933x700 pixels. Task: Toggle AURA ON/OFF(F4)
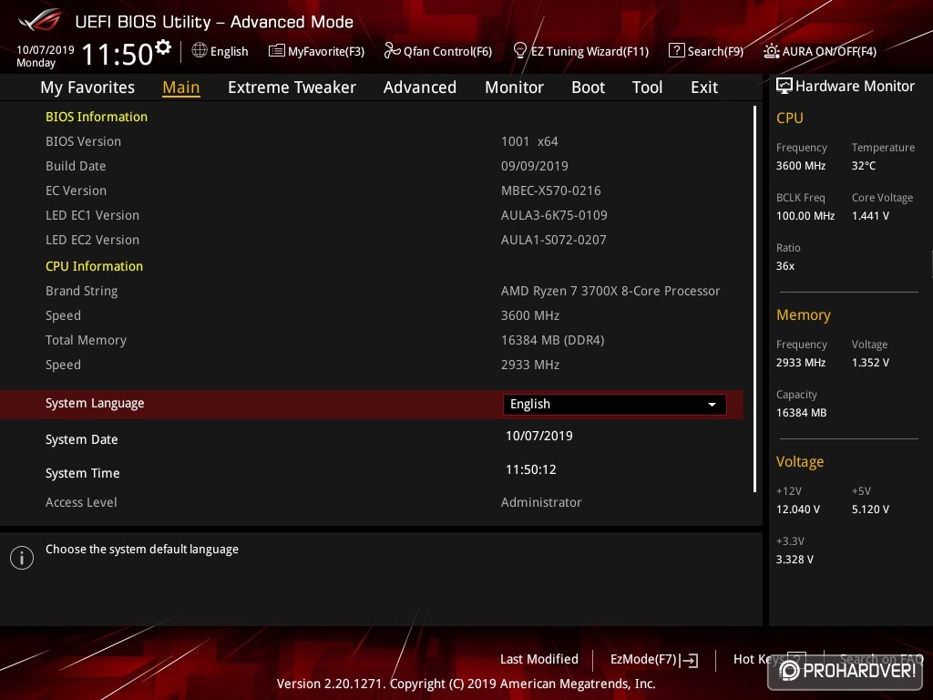(x=820, y=51)
